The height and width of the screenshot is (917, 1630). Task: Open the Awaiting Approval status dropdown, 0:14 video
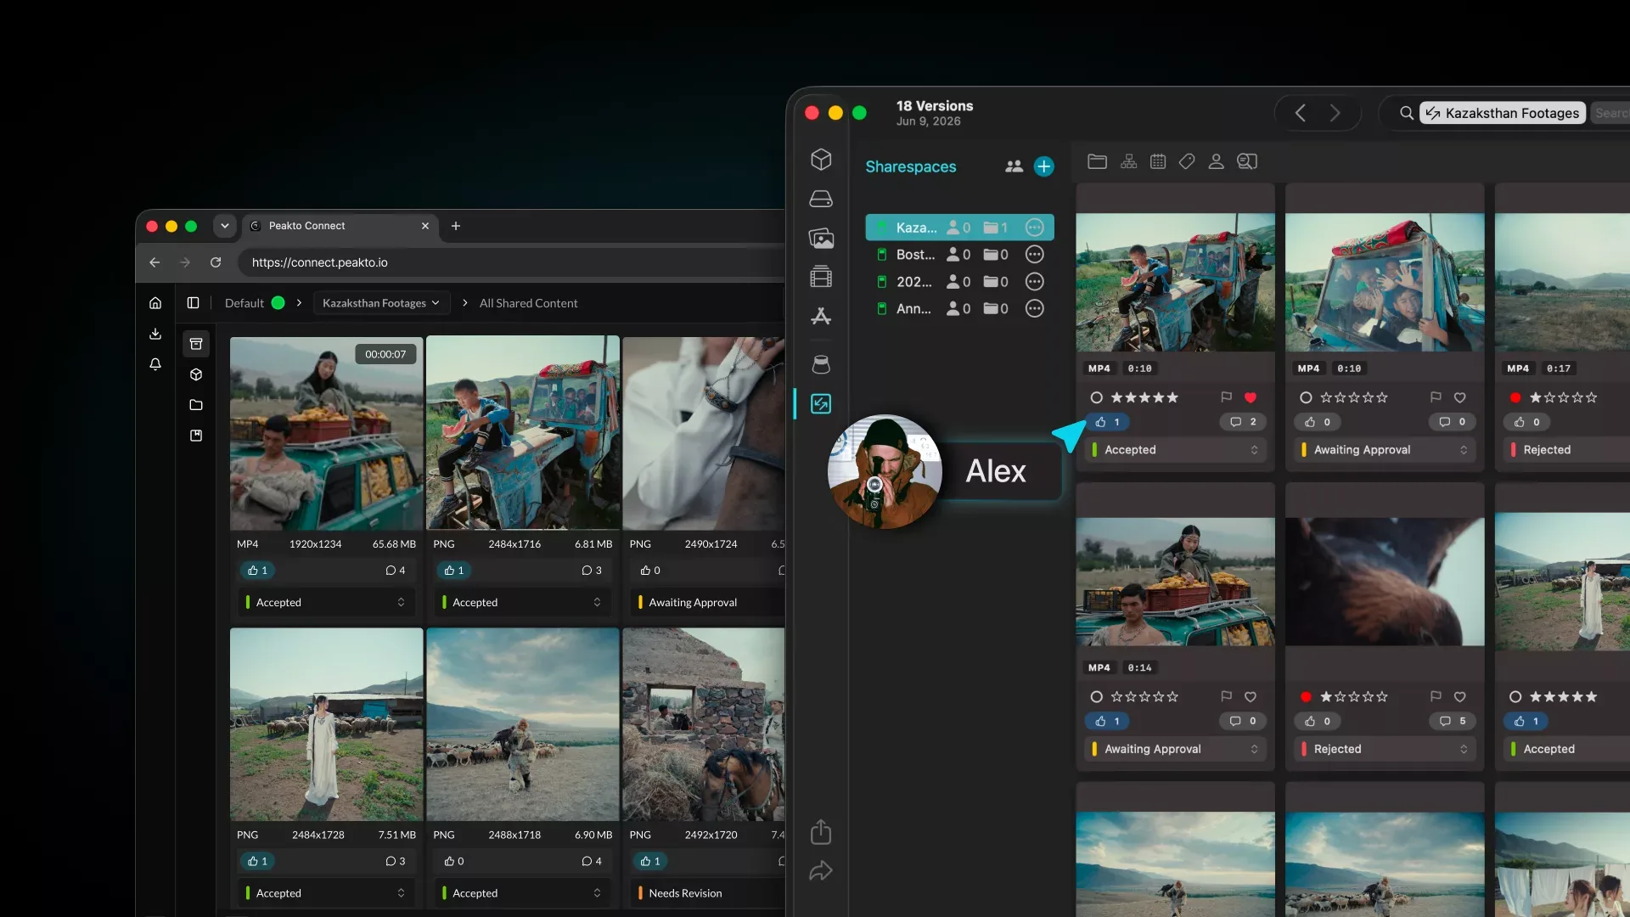pyautogui.click(x=1176, y=749)
